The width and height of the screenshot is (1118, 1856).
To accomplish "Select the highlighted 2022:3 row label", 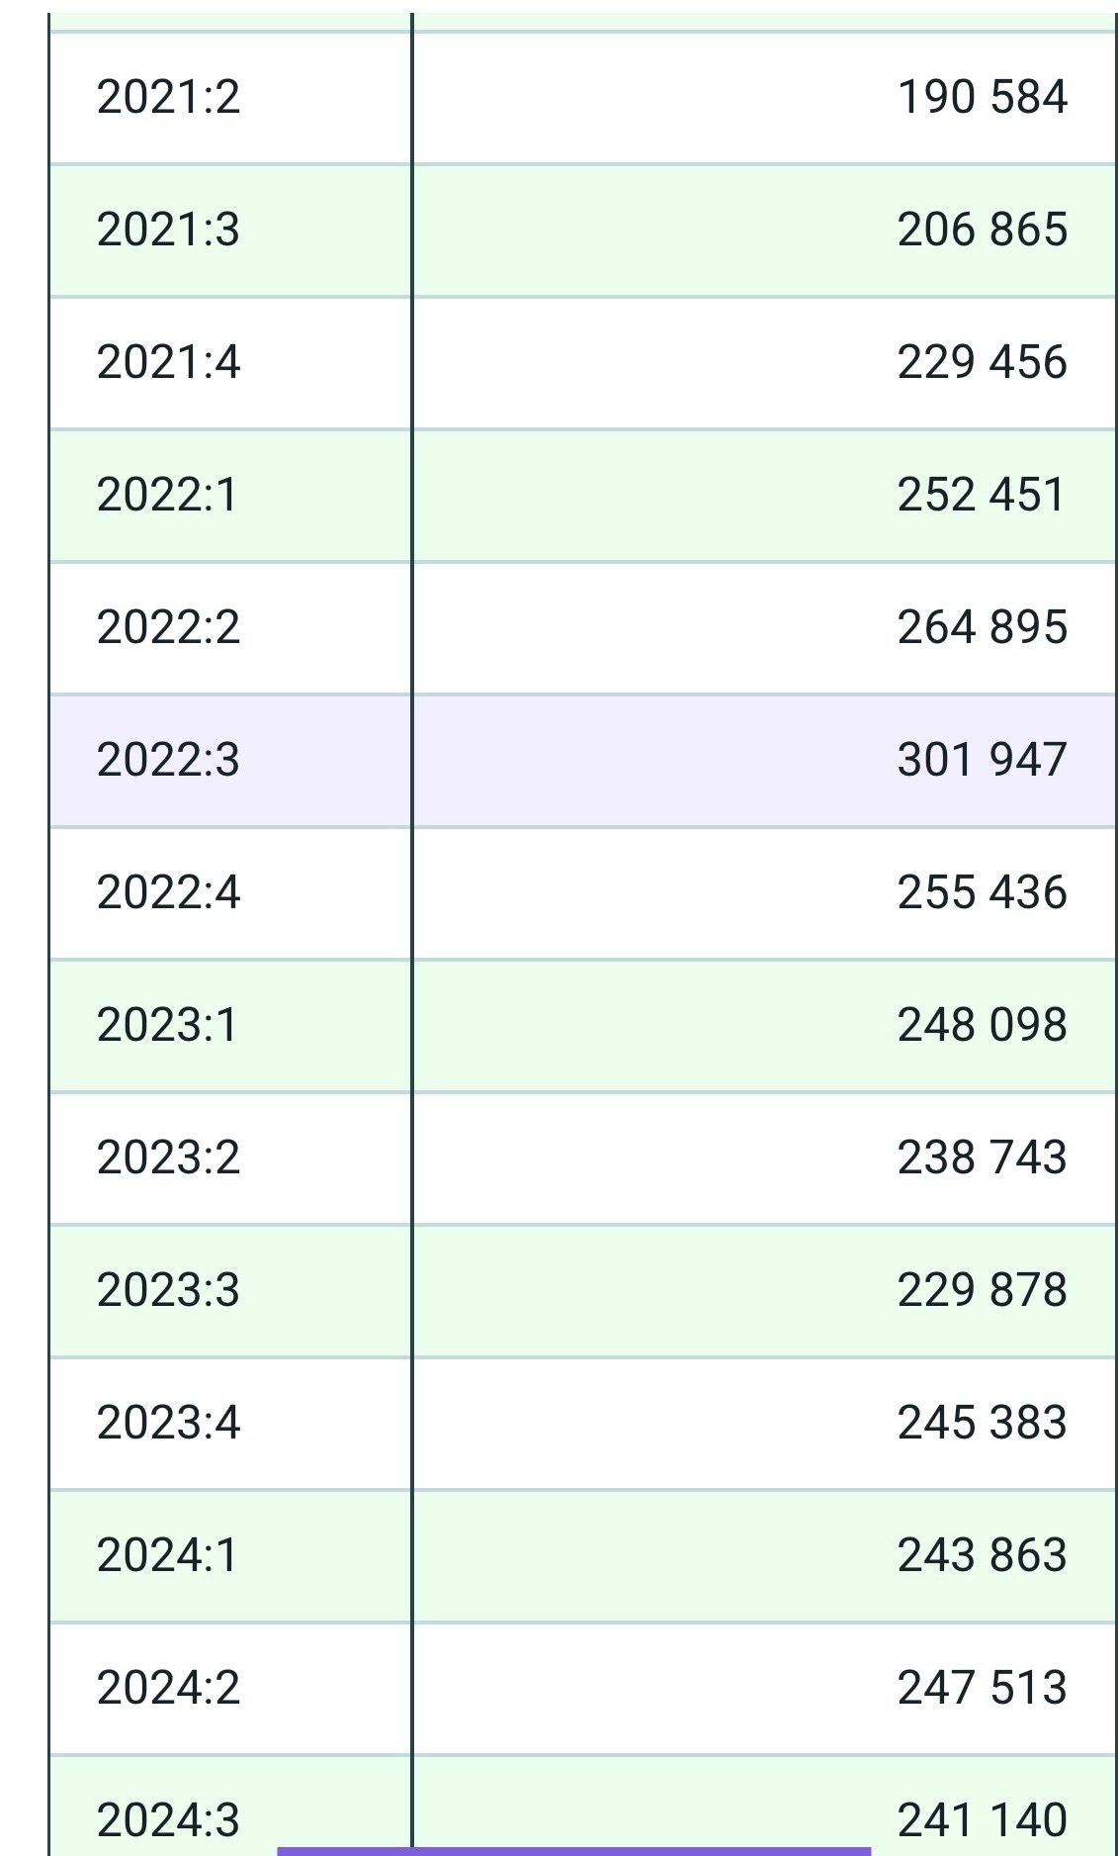I will [x=169, y=760].
